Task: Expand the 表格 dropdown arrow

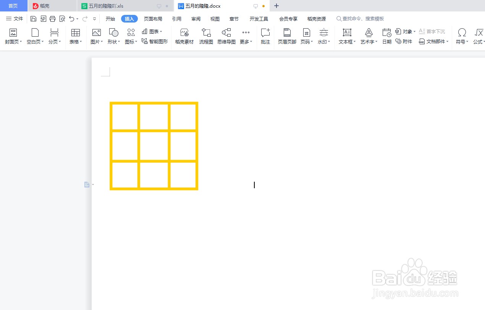Action: [x=81, y=42]
